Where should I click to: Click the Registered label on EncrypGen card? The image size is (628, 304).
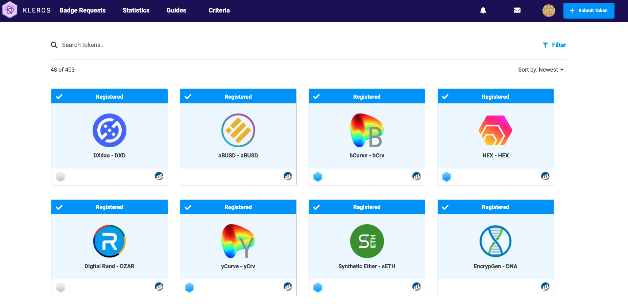tap(496, 207)
